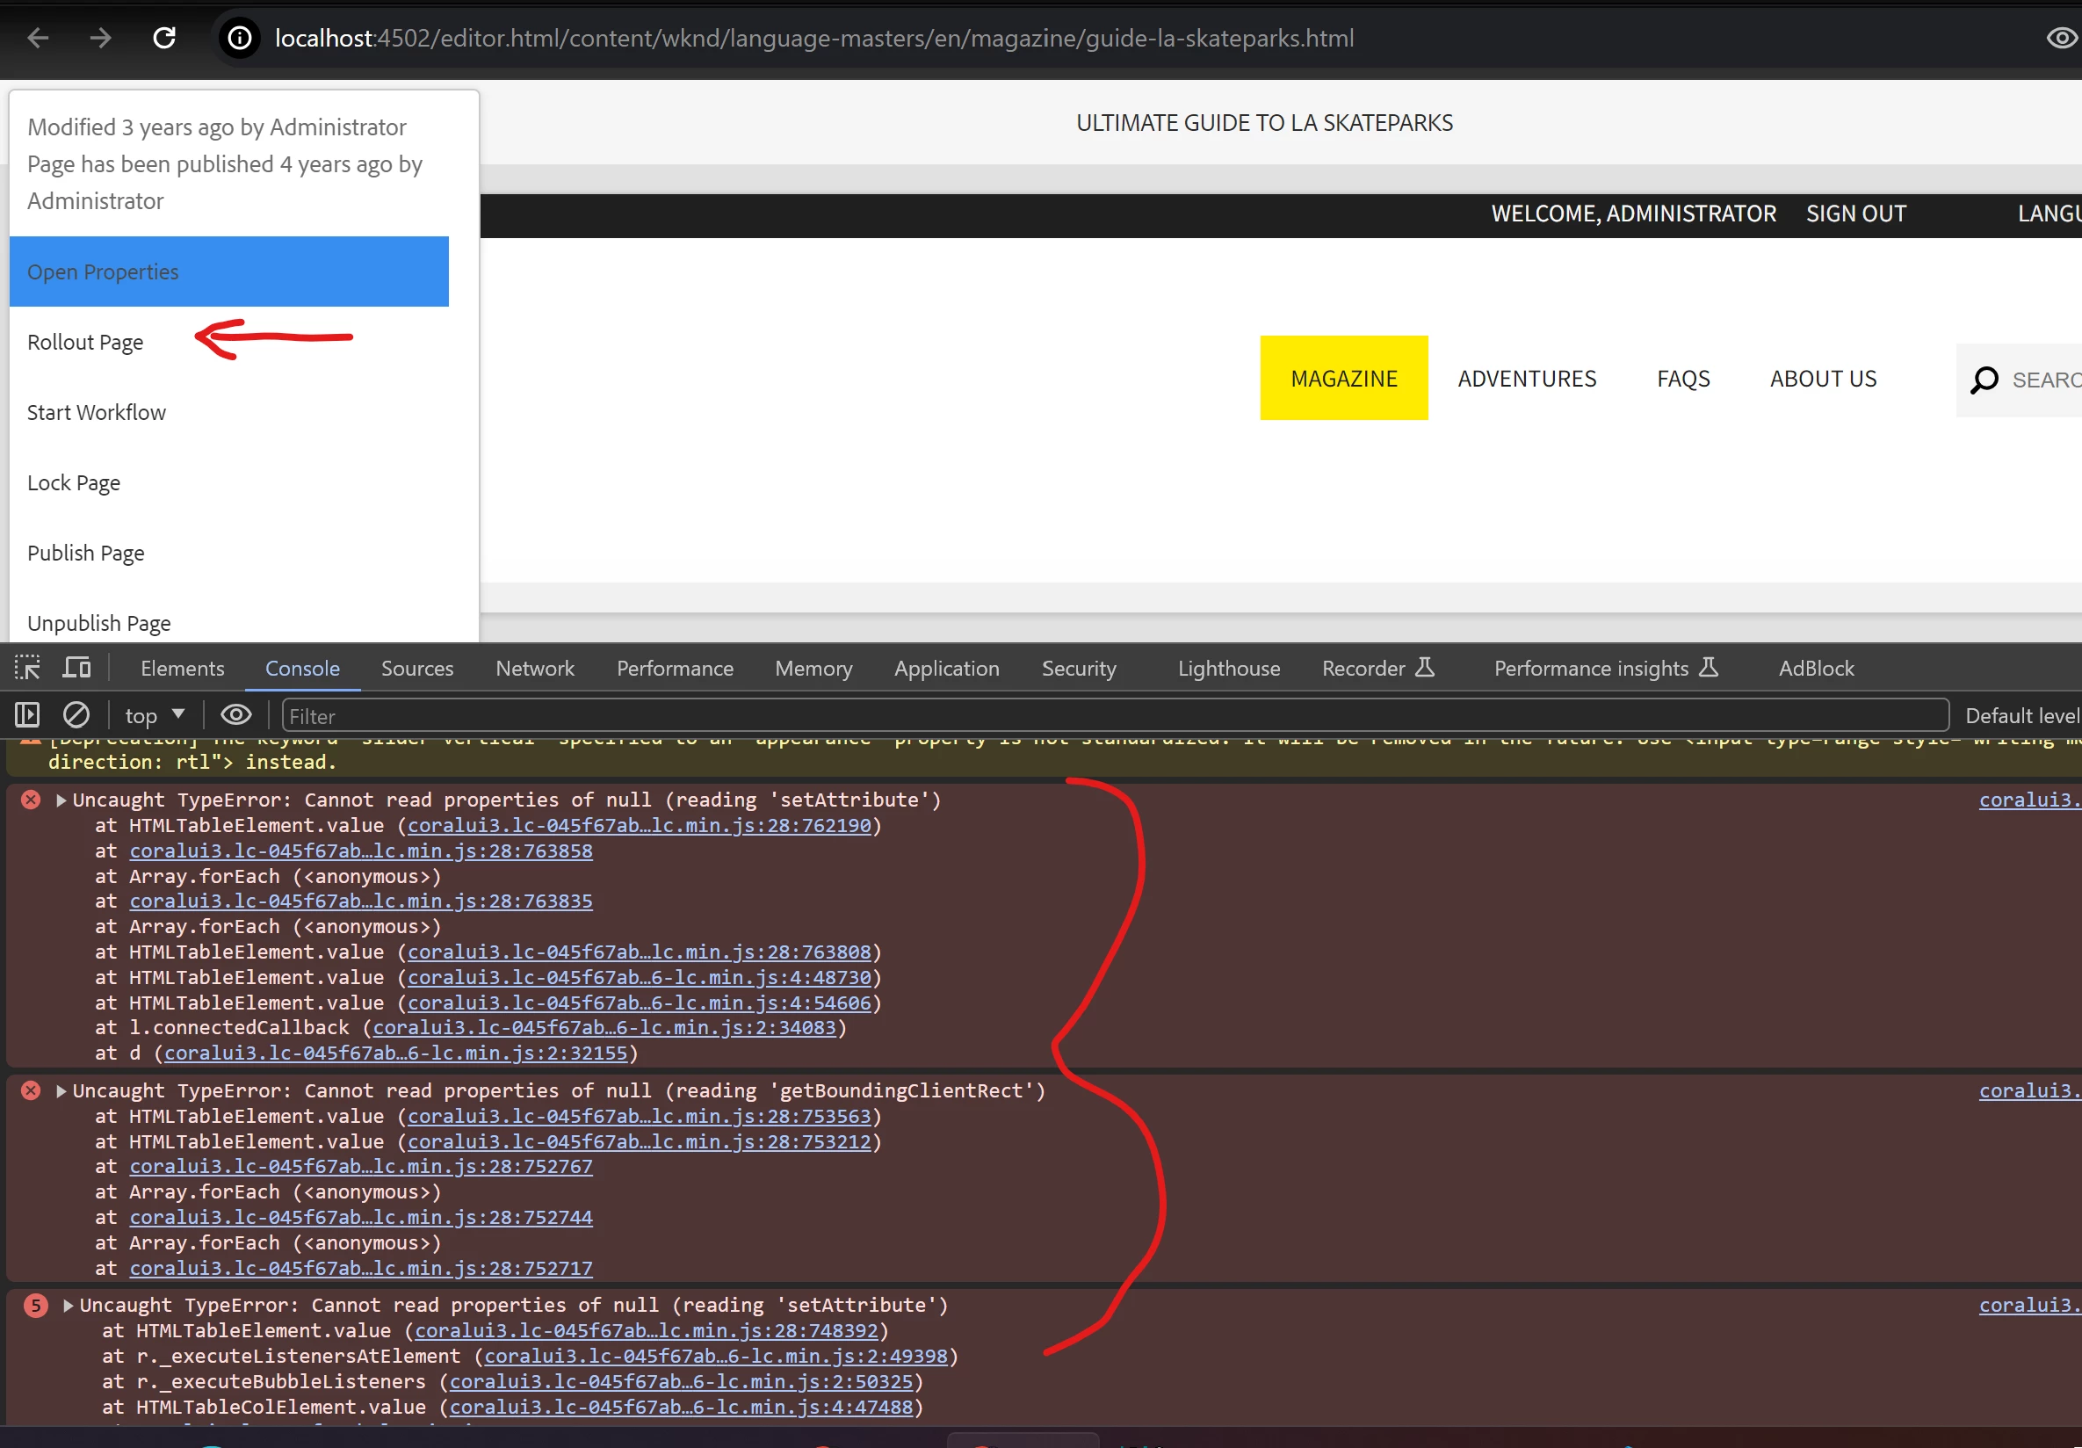Viewport: 2082px width, 1448px height.
Task: Open the top JavaScript context dropdown
Action: (154, 715)
